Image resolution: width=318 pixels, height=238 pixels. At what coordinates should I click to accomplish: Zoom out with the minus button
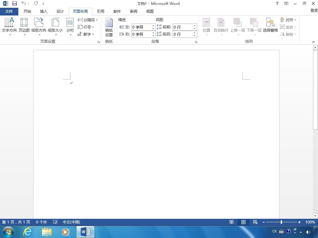(263, 222)
